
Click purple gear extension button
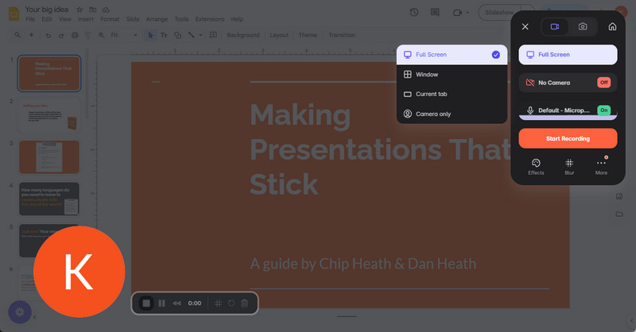point(20,312)
